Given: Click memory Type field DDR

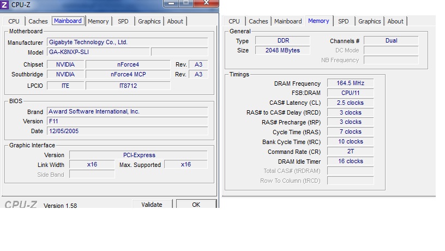Looking at the screenshot, I should point(282,40).
